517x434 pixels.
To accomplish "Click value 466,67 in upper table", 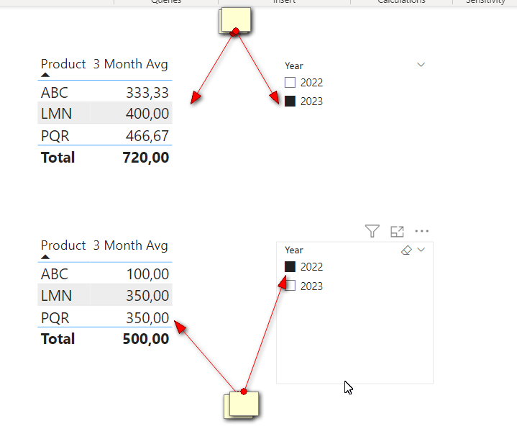I will 147,136.
